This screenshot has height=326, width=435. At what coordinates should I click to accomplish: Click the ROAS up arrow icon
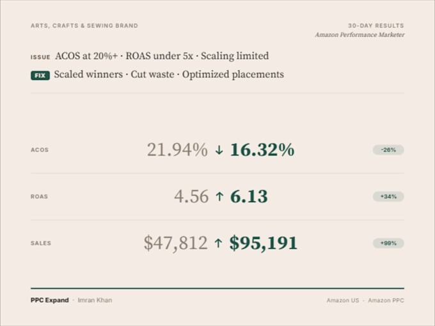[x=219, y=196]
